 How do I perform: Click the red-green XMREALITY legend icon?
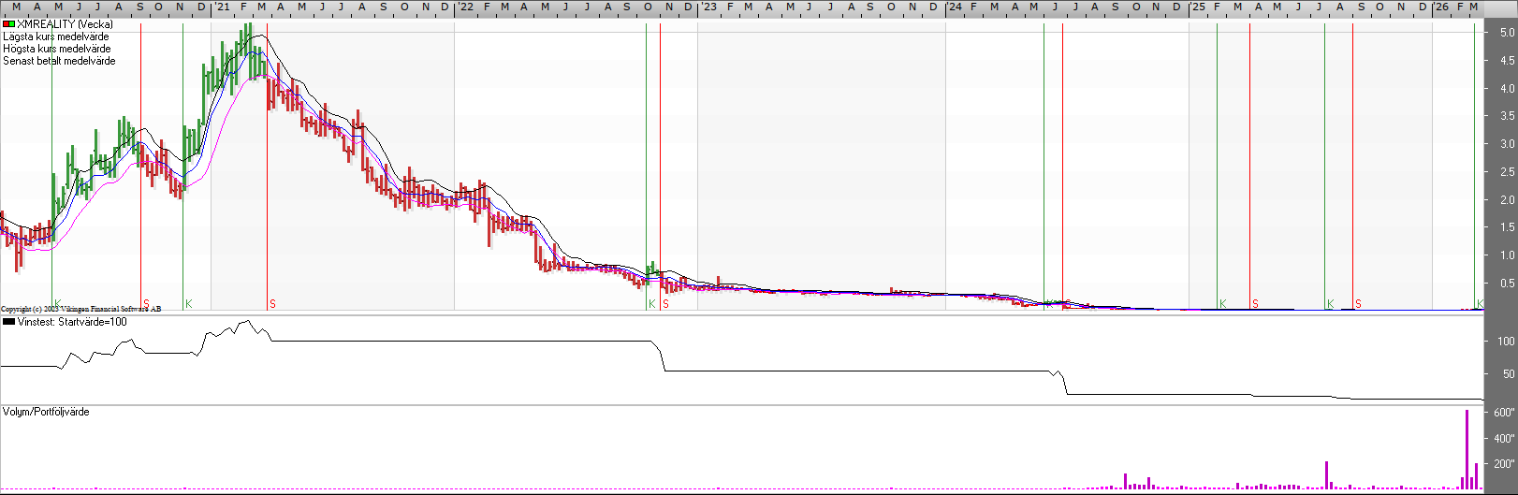[x=8, y=24]
